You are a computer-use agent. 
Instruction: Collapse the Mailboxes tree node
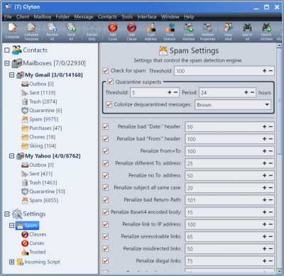(x=7, y=63)
